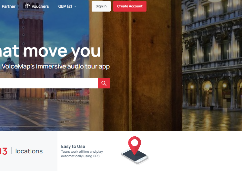Screen dimensions: 242x172
Task: Click the red map pin illustration
Action: [135, 145]
